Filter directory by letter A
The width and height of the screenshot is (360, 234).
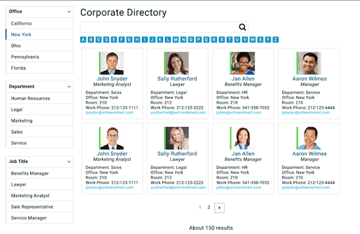[x=83, y=40]
